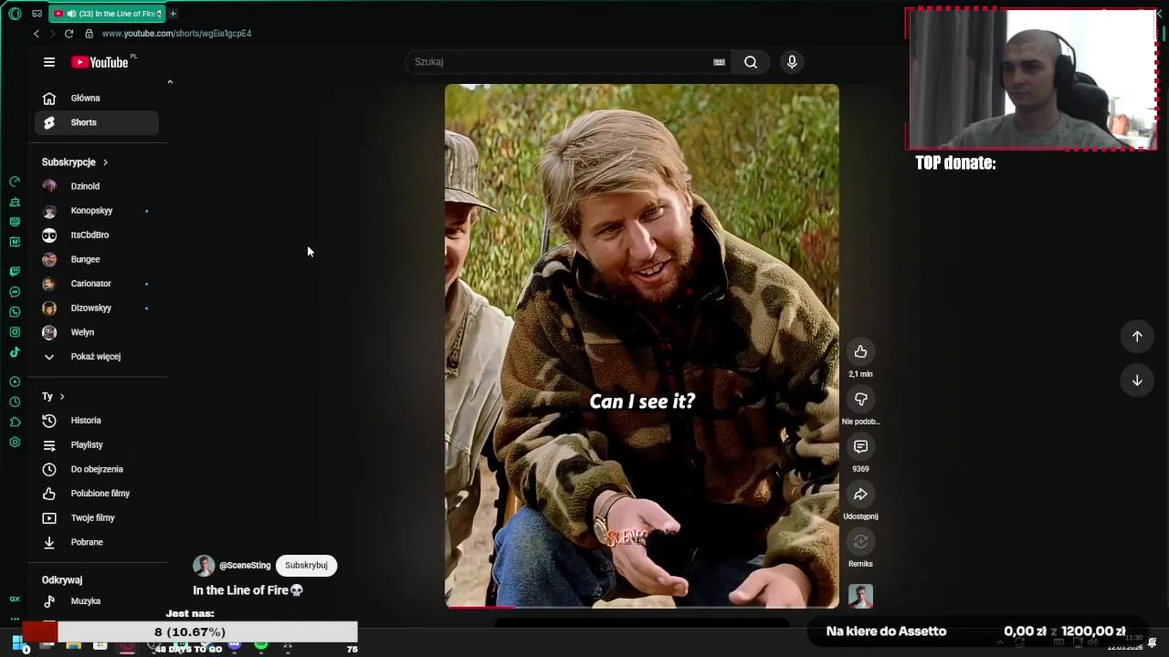Open Opera sidebar Player icon
The image size is (1169, 657).
tap(15, 381)
